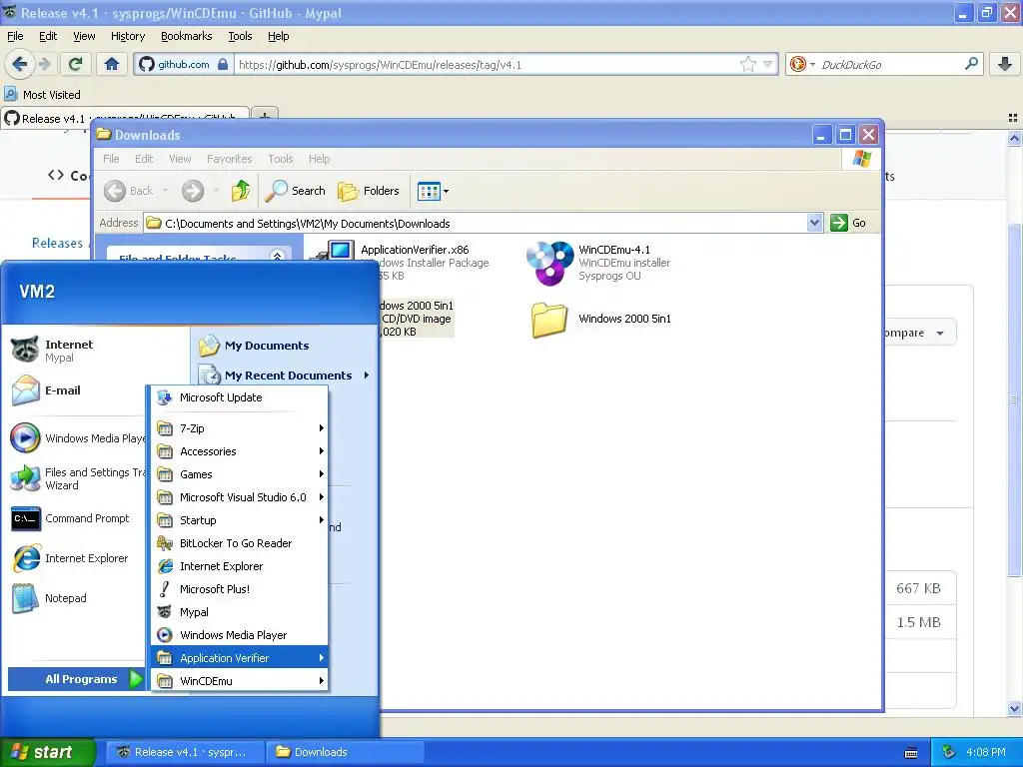Open the Mypal Tools menu
The height and width of the screenshot is (767, 1023).
tap(240, 36)
